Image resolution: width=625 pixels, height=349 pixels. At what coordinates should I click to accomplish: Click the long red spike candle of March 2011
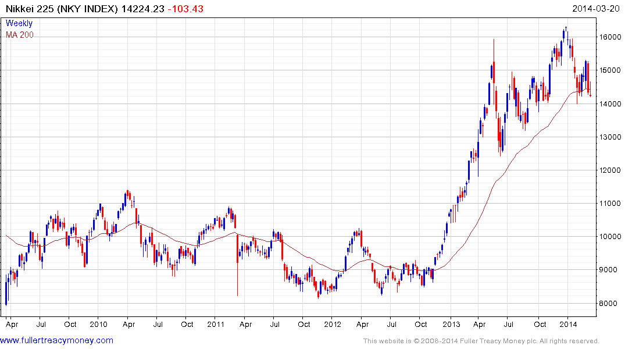(237, 265)
